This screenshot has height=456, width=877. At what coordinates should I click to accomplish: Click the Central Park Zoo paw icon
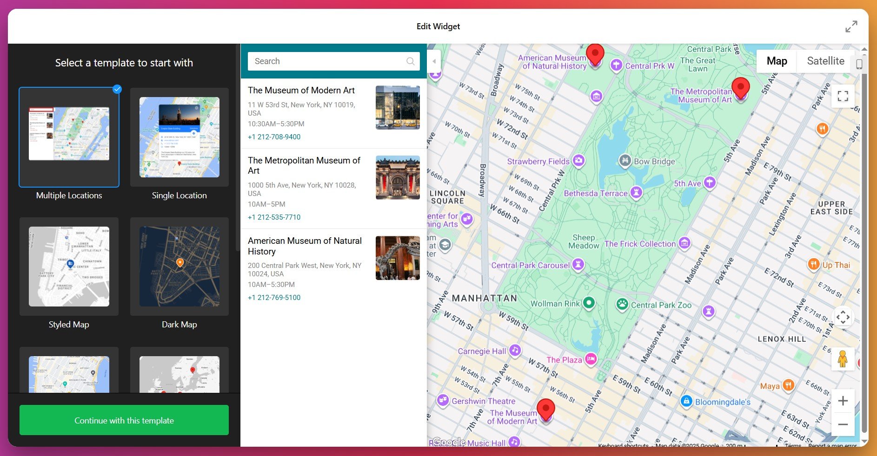pos(623,304)
